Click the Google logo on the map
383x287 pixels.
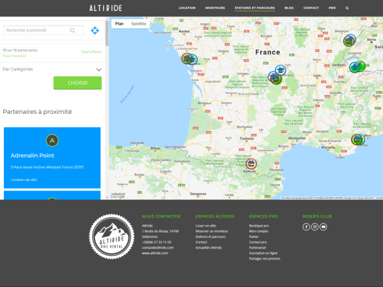coord(117,197)
